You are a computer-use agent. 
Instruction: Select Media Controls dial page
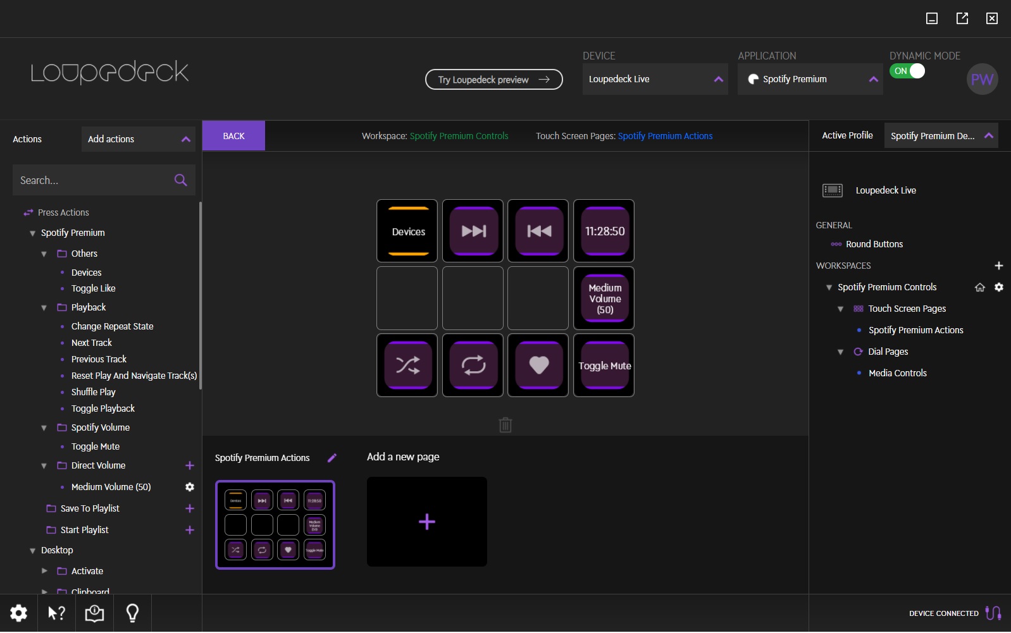[x=897, y=373]
